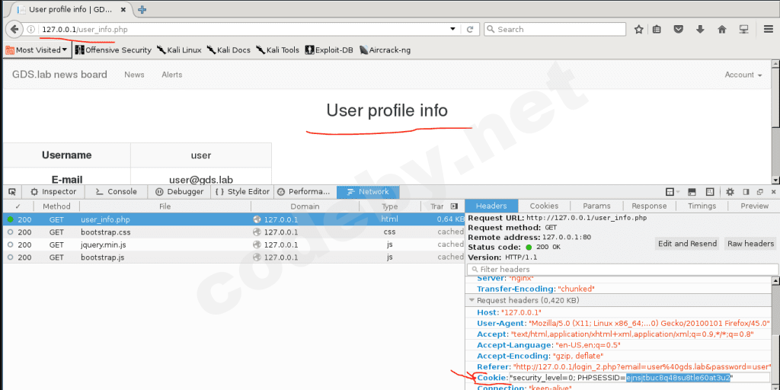Viewport: 780px width, 390px height.
Task: Show your bookmarks list icon
Action: pos(657,30)
